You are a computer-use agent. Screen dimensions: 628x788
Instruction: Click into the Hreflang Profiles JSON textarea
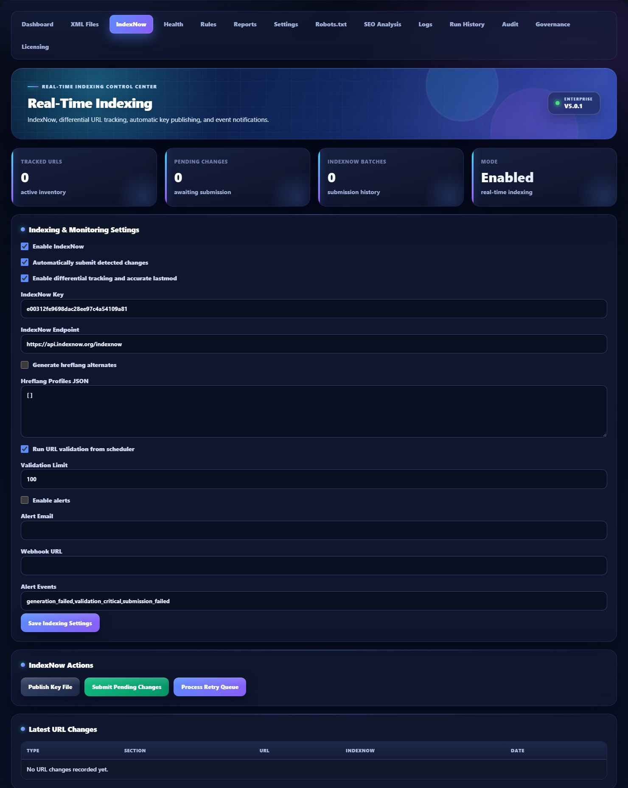[314, 412]
